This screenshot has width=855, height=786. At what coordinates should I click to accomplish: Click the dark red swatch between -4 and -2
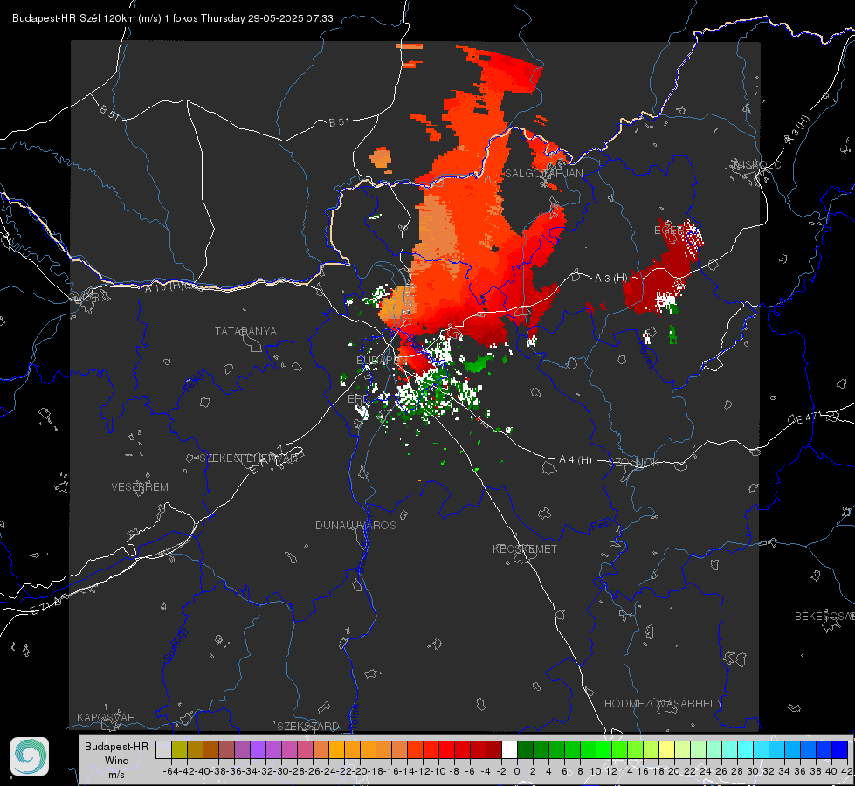point(493,749)
